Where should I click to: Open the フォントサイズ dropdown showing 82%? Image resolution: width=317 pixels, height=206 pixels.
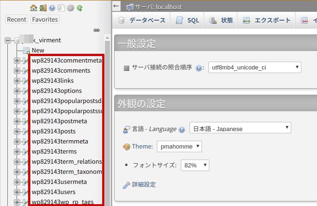coord(195,165)
